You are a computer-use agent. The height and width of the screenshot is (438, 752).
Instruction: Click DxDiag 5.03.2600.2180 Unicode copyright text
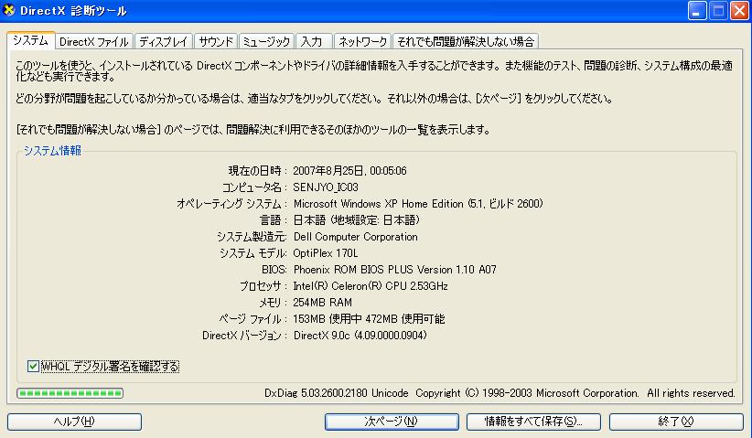click(500, 393)
